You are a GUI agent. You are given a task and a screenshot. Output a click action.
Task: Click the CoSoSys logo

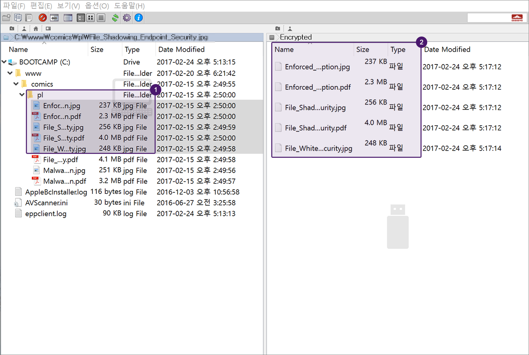tap(517, 18)
